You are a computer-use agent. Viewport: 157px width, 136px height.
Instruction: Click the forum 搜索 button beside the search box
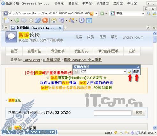pos(139,112)
